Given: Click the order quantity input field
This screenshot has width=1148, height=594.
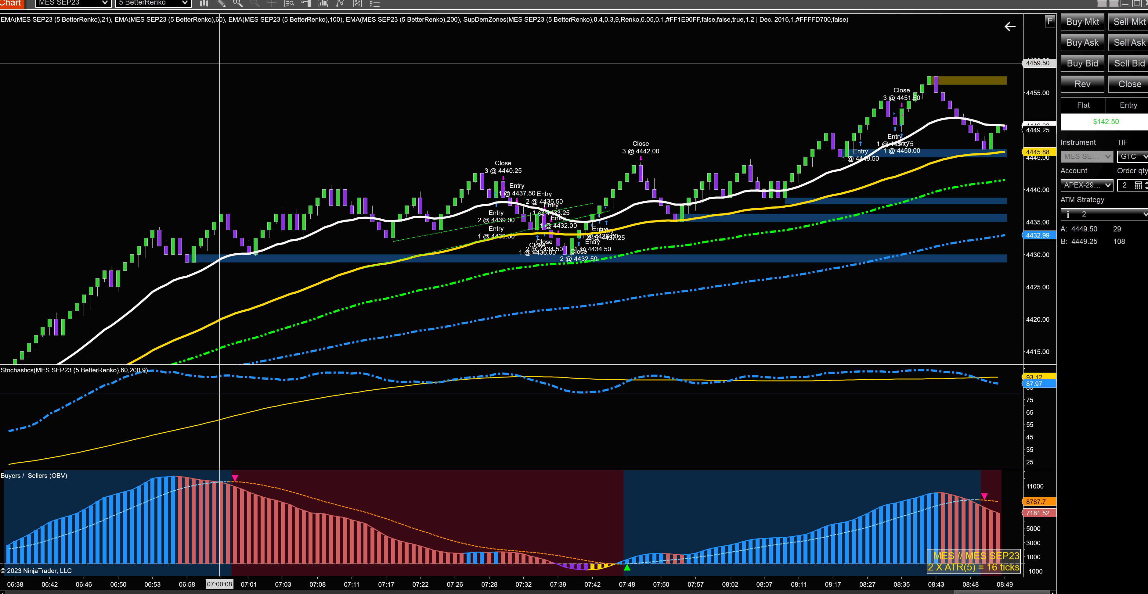Looking at the screenshot, I should [x=1125, y=185].
